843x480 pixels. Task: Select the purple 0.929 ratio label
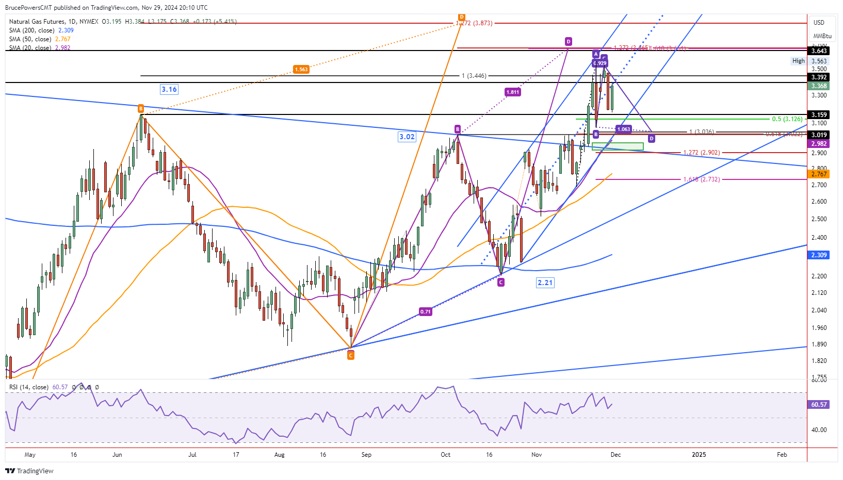pyautogui.click(x=599, y=63)
